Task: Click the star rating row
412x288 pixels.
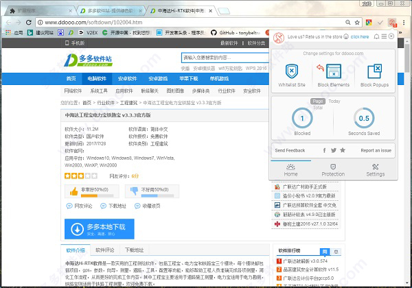Action: coord(81,176)
